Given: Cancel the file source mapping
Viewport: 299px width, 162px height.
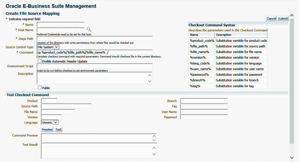Looking at the screenshot, I should (x=271, y=18).
